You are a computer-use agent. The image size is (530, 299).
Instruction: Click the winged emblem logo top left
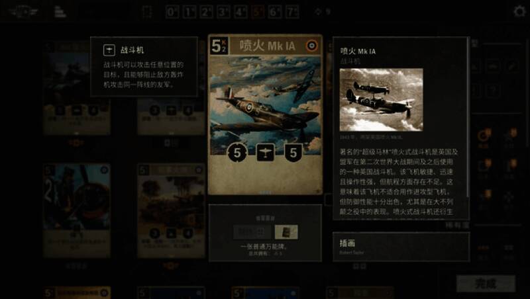(24, 12)
